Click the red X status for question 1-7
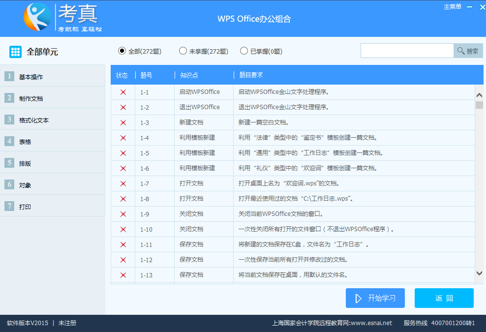The image size is (486, 332). tap(123, 183)
